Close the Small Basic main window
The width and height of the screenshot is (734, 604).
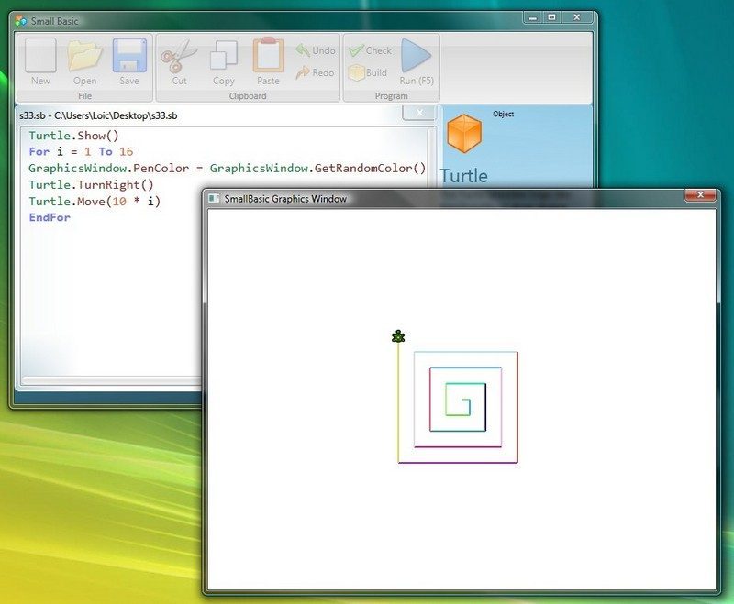click(577, 17)
